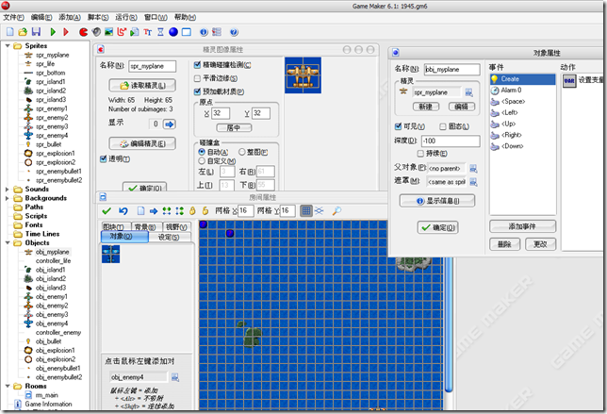Click the floppy disk save icon
The height and width of the screenshot is (414, 607).
coord(36,32)
